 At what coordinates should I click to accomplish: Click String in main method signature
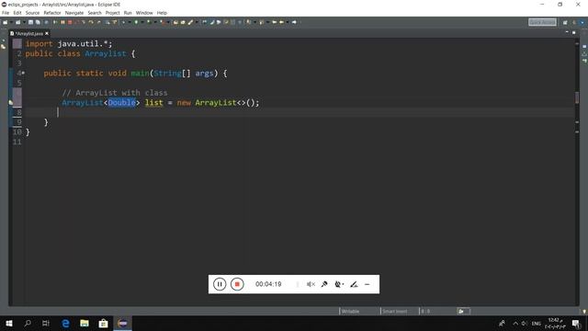(x=167, y=74)
